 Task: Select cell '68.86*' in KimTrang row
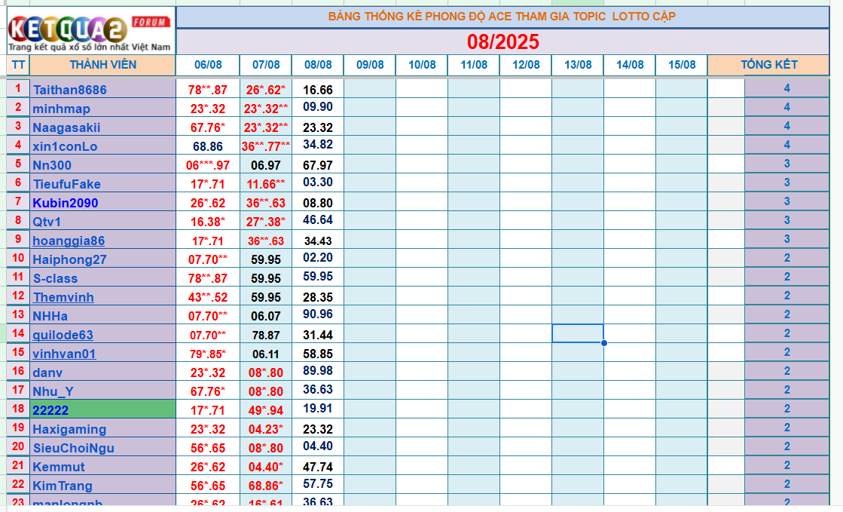tap(266, 485)
